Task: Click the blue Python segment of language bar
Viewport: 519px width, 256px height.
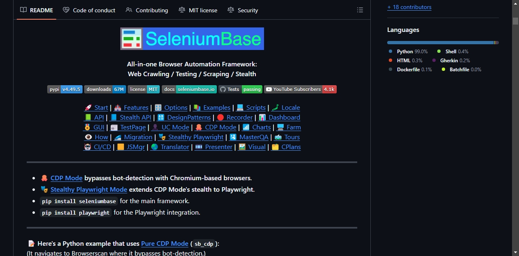Action: (x=440, y=43)
